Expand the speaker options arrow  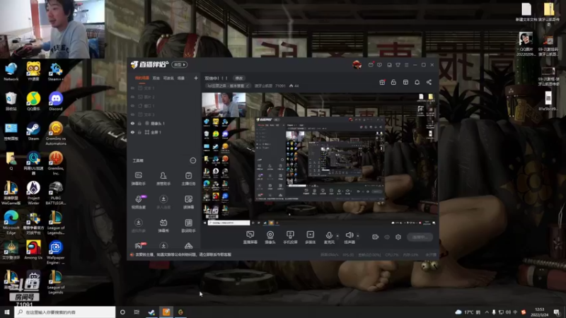click(358, 236)
